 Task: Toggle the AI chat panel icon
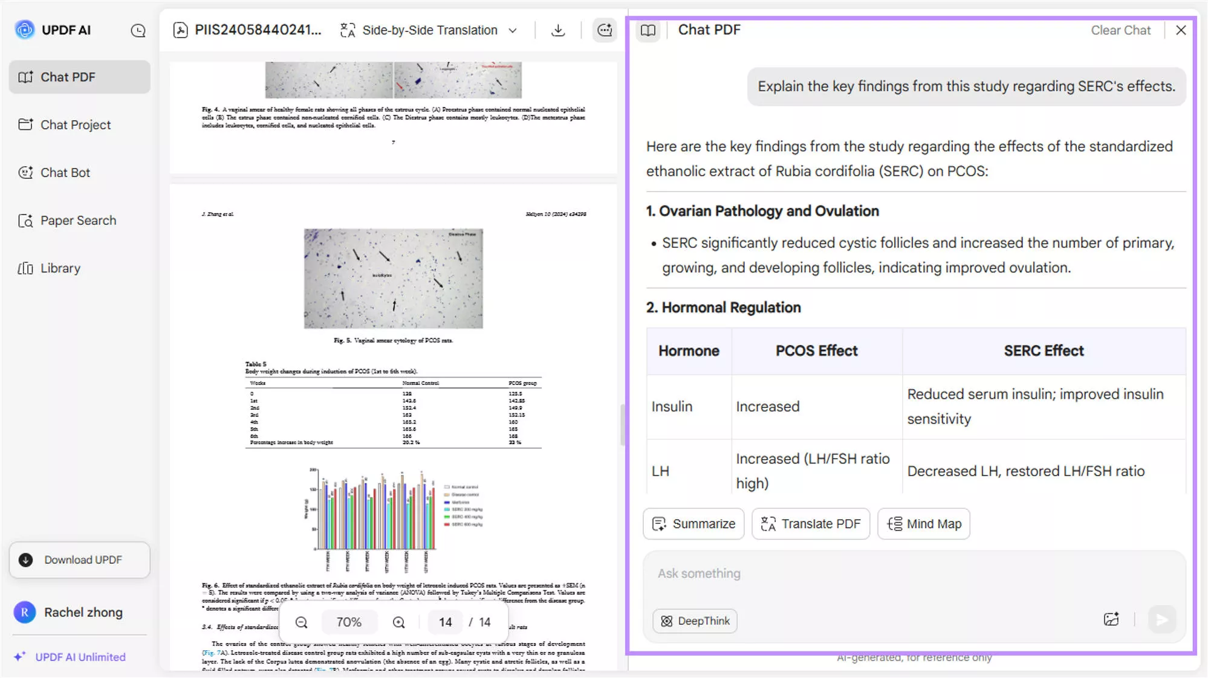[x=604, y=30]
